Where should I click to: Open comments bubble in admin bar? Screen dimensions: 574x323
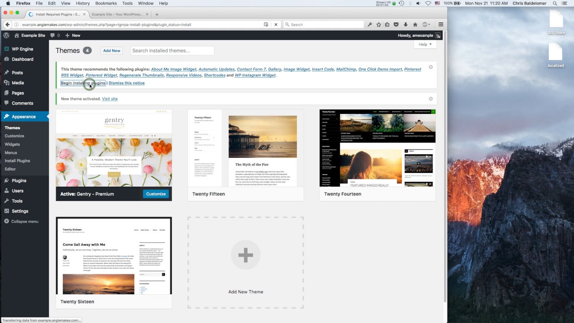point(55,35)
